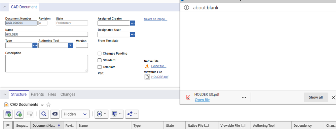
Task: Click the Native File [...] column header
Action: tap(202, 126)
